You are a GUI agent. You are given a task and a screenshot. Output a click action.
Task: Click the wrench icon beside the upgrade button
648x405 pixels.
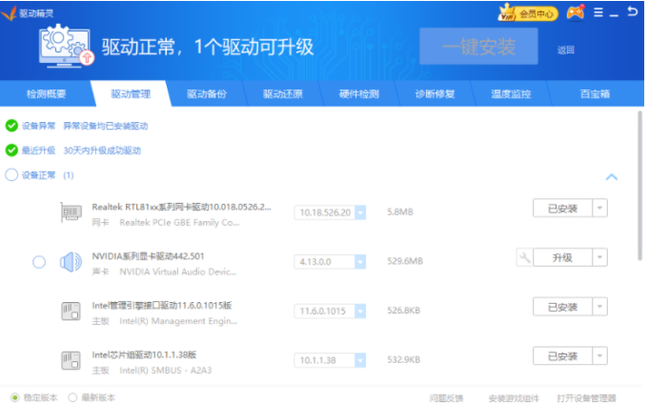[524, 257]
